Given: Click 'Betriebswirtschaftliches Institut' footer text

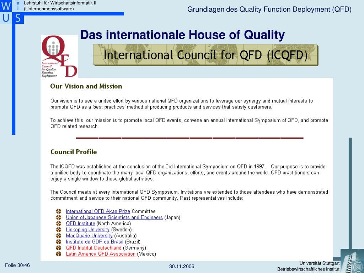Looking at the screenshot, I should (308, 269).
